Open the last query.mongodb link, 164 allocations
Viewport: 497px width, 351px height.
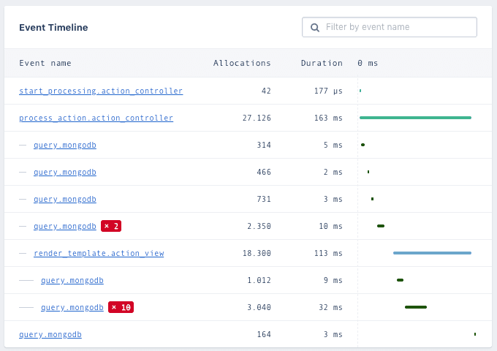[50, 334]
